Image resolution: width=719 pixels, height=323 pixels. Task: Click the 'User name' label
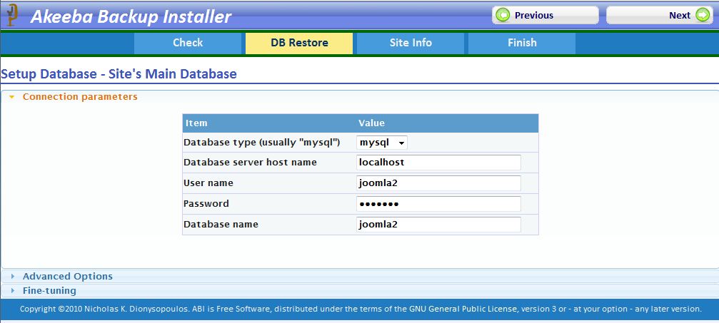[x=208, y=183]
